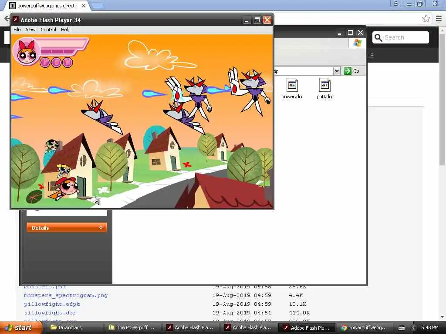
Task: Click the Chrome user profile icon
Action: pos(395,3)
